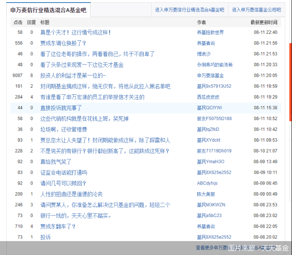Click the timestamp 08-10 21:07
292x255 pixels.
[265, 151]
